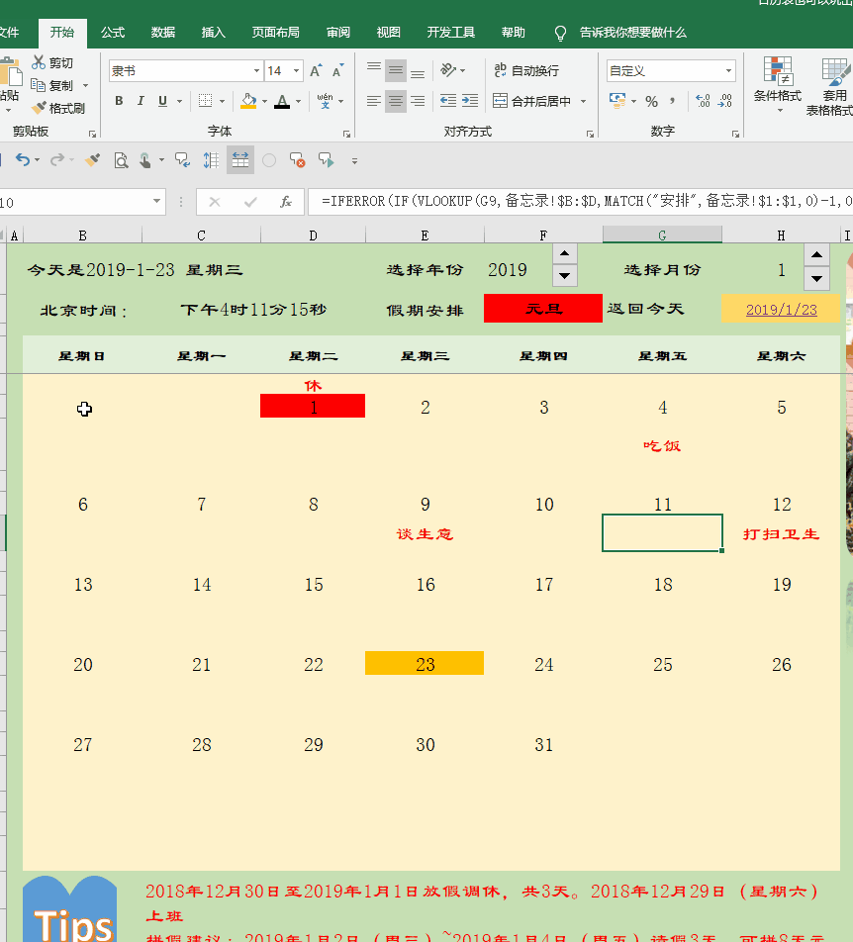Toggle center horizontal alignment
Viewport: 853px width, 942px height.
[395, 101]
